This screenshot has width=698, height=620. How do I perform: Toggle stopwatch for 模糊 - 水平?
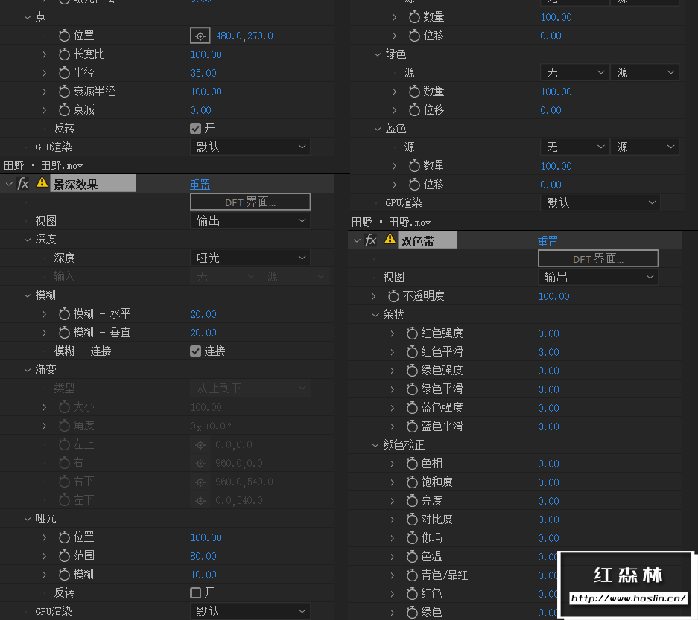click(x=64, y=314)
